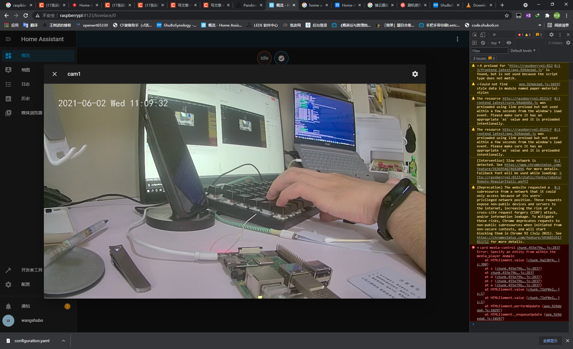
Task: Open the Map sidebar item
Action: click(x=25, y=70)
